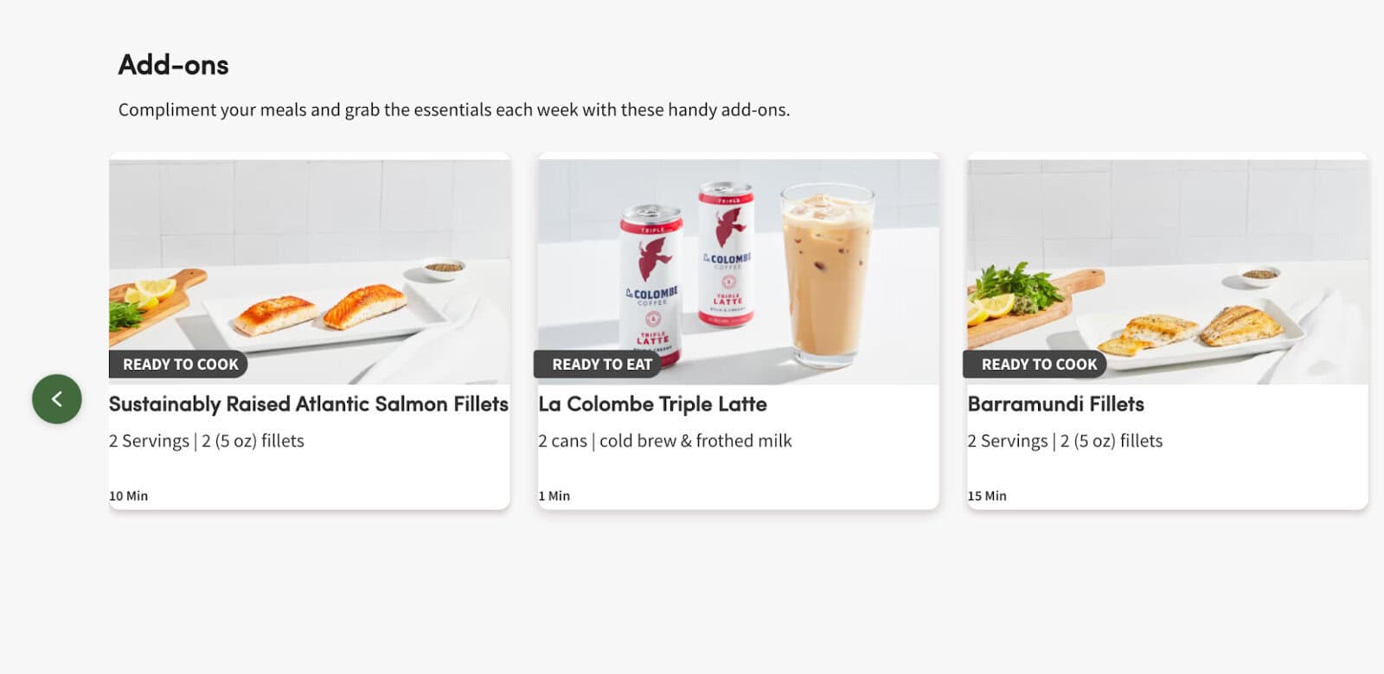Viewport: 1384px width, 674px height.
Task: Select the La Colombe Triple Latte title
Action: click(653, 404)
